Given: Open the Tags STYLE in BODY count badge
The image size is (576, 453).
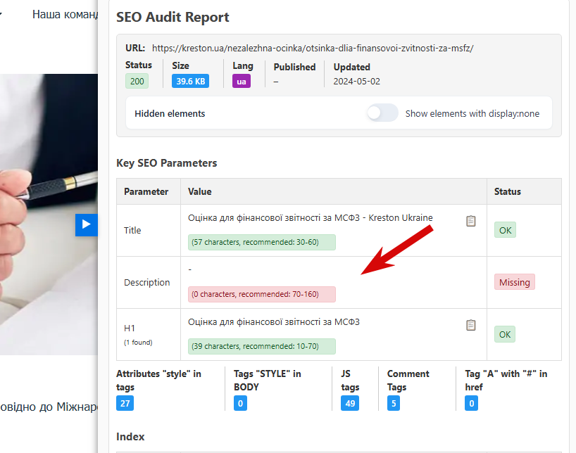Looking at the screenshot, I should (x=241, y=403).
